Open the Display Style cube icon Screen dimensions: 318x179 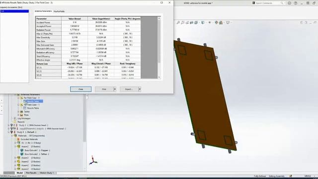203,22
